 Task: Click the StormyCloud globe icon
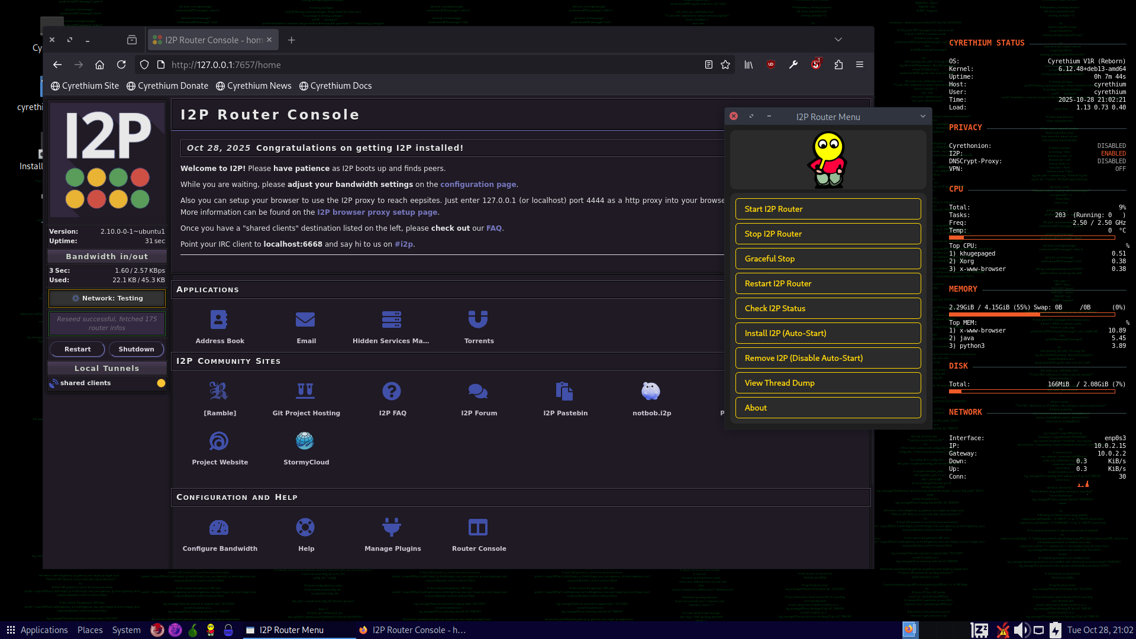coord(305,441)
